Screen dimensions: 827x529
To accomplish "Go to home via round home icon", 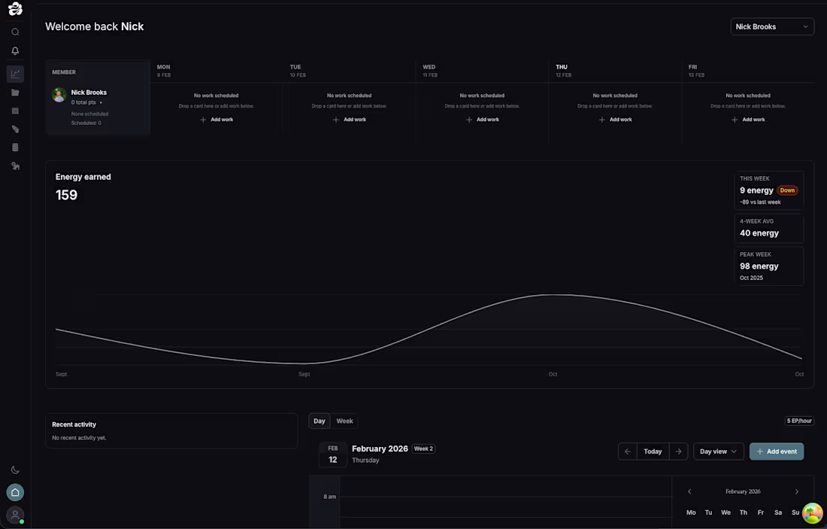I will [15, 492].
